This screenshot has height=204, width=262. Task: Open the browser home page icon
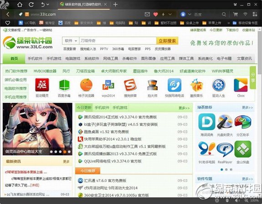pyautogui.click(x=20, y=5)
